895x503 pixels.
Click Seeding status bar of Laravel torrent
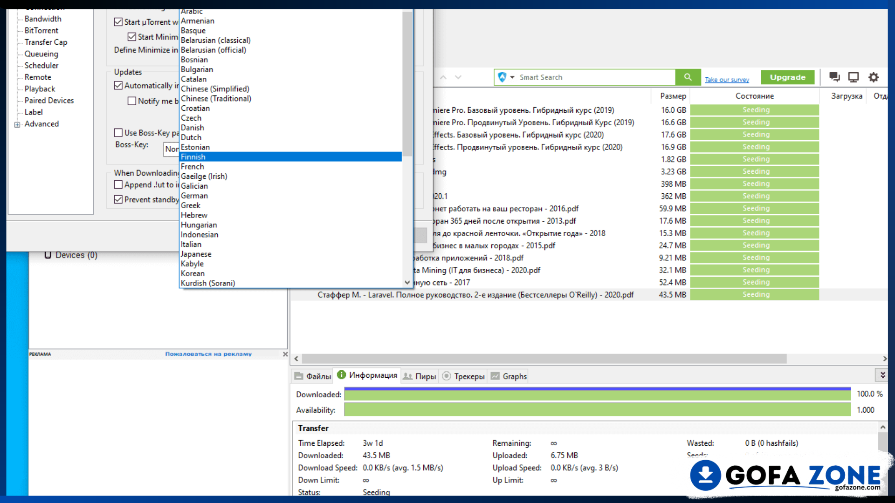(755, 294)
